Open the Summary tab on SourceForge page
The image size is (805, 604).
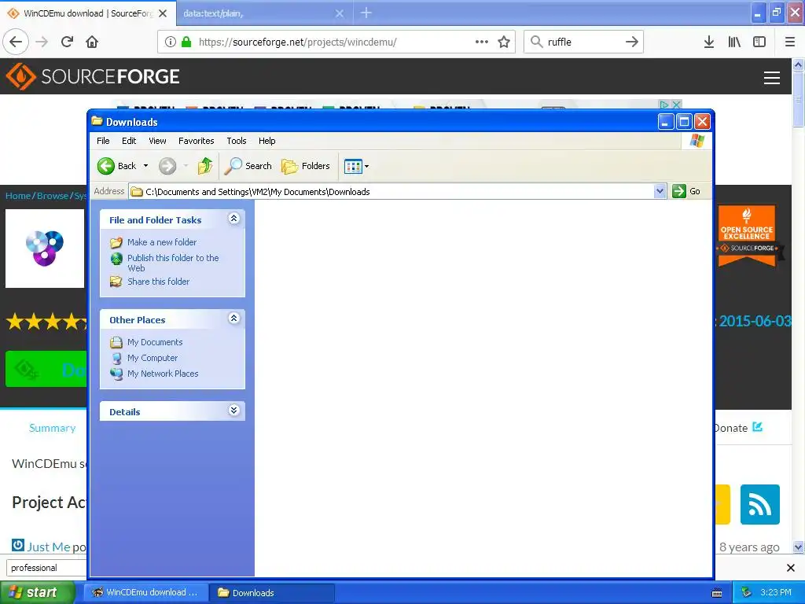click(53, 428)
